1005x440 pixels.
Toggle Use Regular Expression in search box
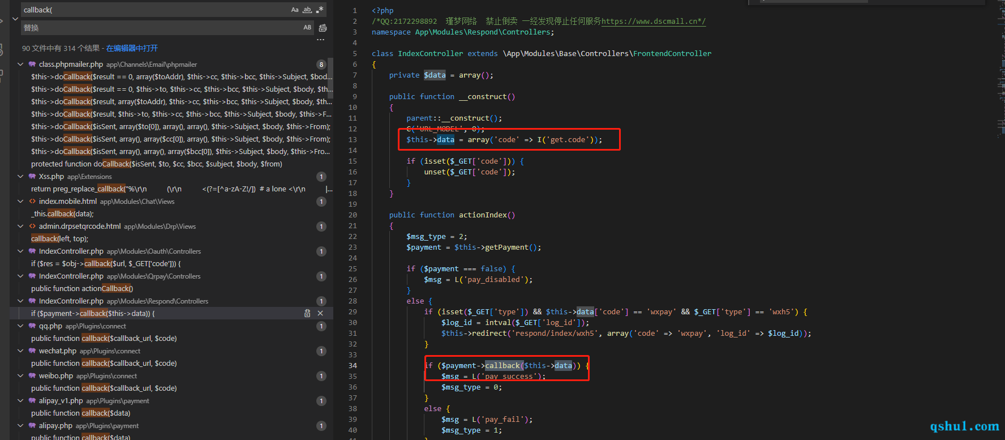coord(320,10)
